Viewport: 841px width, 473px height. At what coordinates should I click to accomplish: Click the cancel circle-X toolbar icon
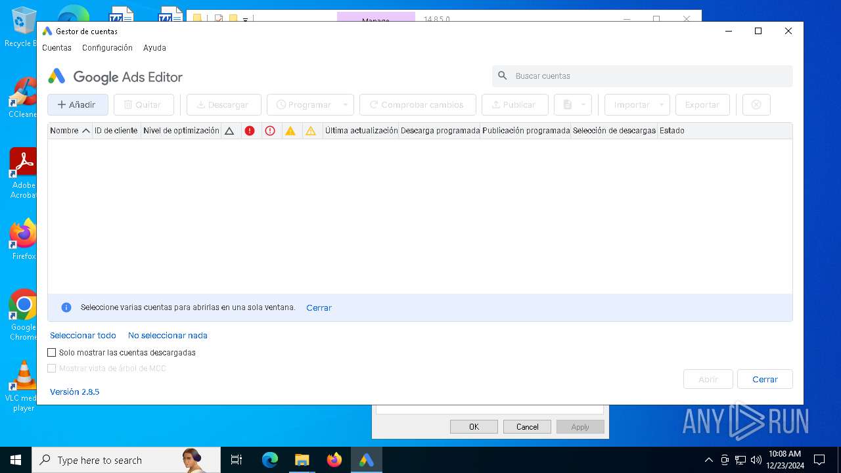(x=756, y=104)
